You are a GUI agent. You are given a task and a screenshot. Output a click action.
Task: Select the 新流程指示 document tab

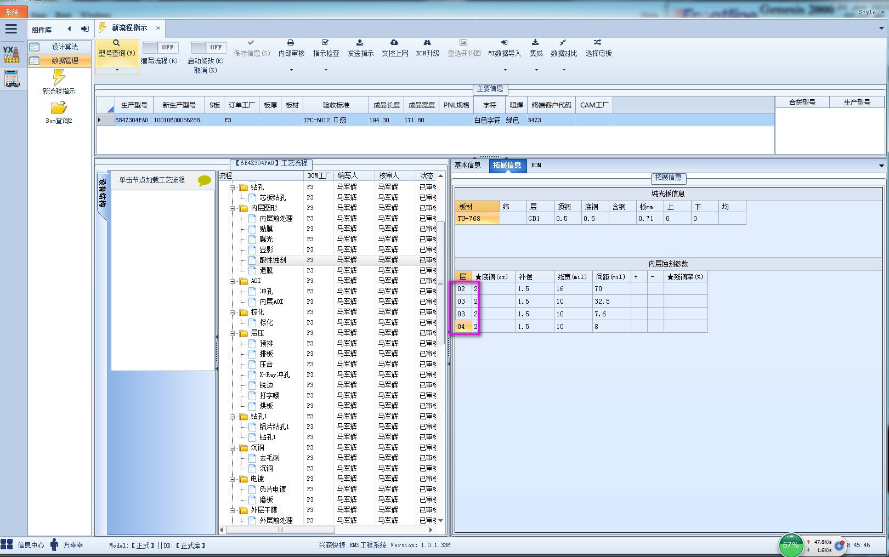[x=129, y=28]
